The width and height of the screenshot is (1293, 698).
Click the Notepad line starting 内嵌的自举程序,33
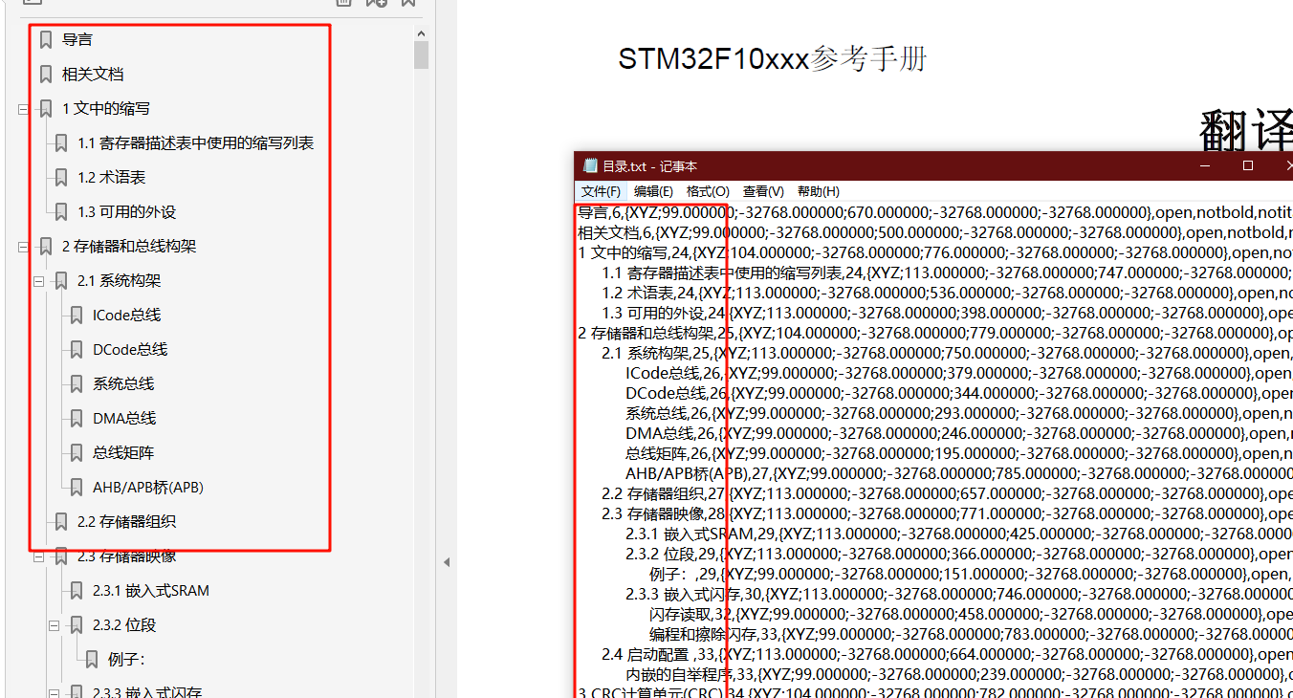point(958,674)
